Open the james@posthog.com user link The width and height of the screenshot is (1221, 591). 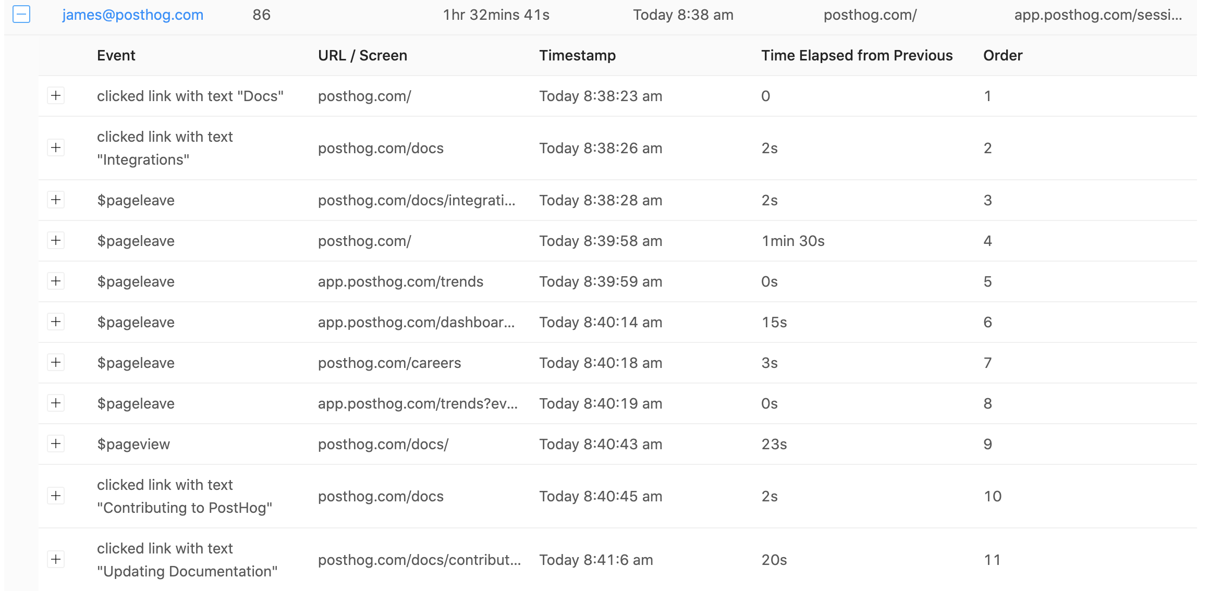click(133, 15)
